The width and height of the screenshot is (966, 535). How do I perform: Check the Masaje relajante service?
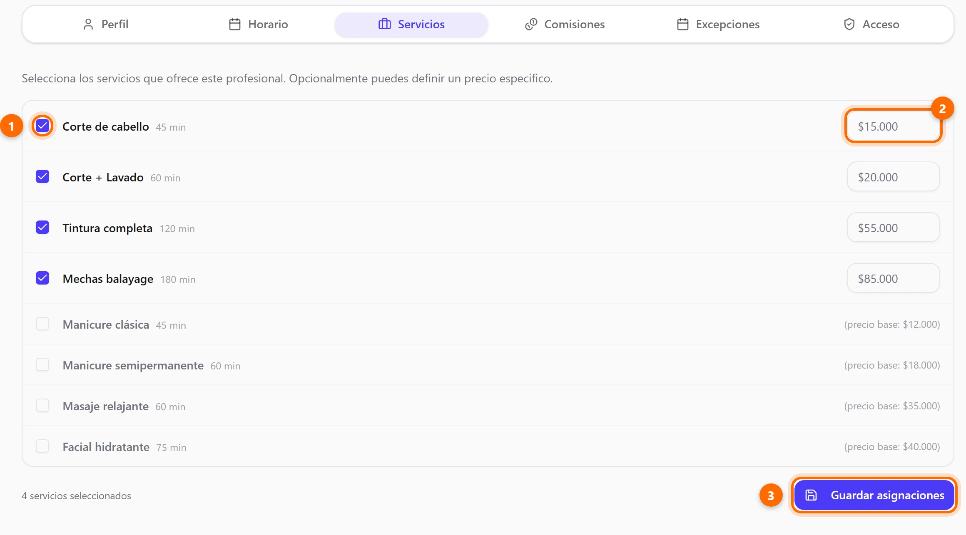pyautogui.click(x=42, y=405)
